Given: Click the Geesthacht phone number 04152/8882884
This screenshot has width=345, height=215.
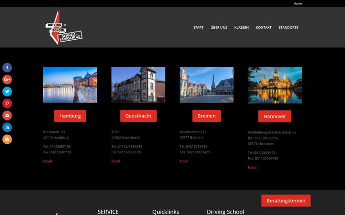Looking at the screenshot, I should click(x=130, y=146).
